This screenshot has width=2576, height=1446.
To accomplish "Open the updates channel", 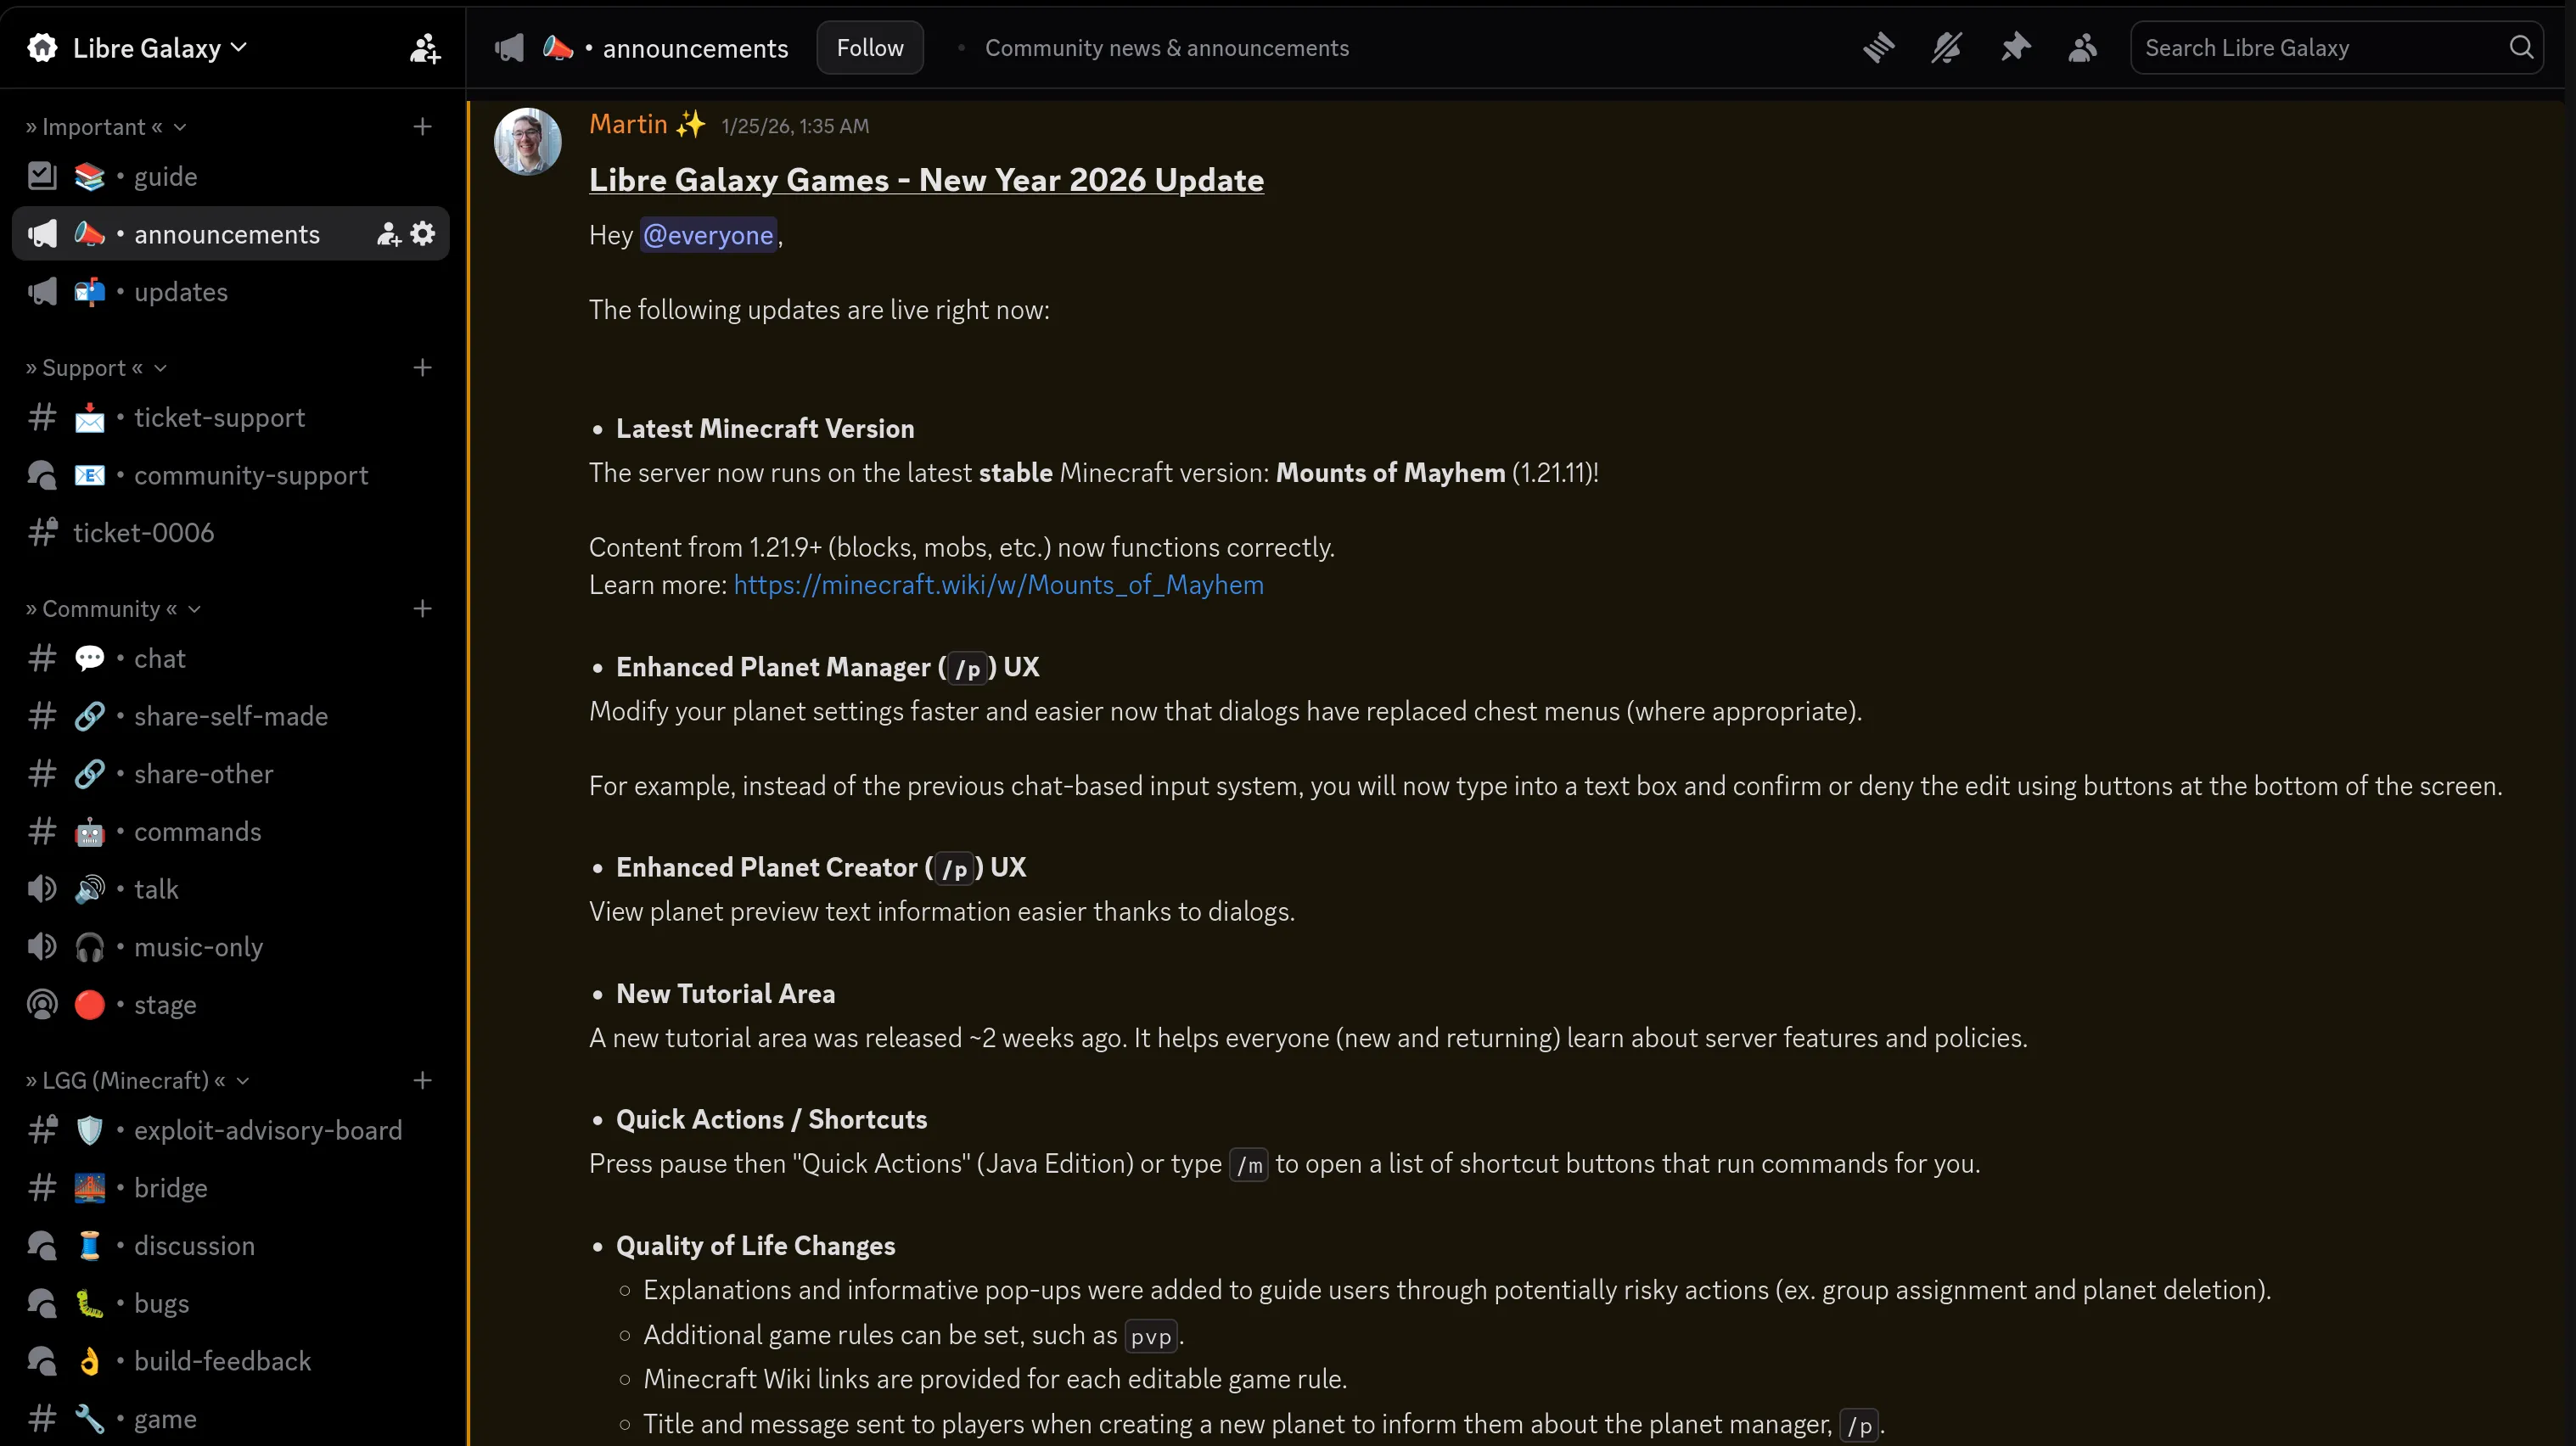I will click(231, 292).
